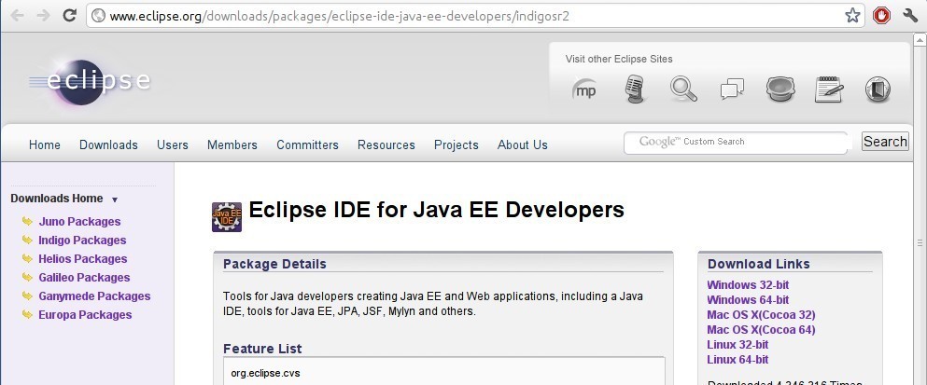Open Galileo Packages link
This screenshot has width=927, height=385.
pos(84,278)
